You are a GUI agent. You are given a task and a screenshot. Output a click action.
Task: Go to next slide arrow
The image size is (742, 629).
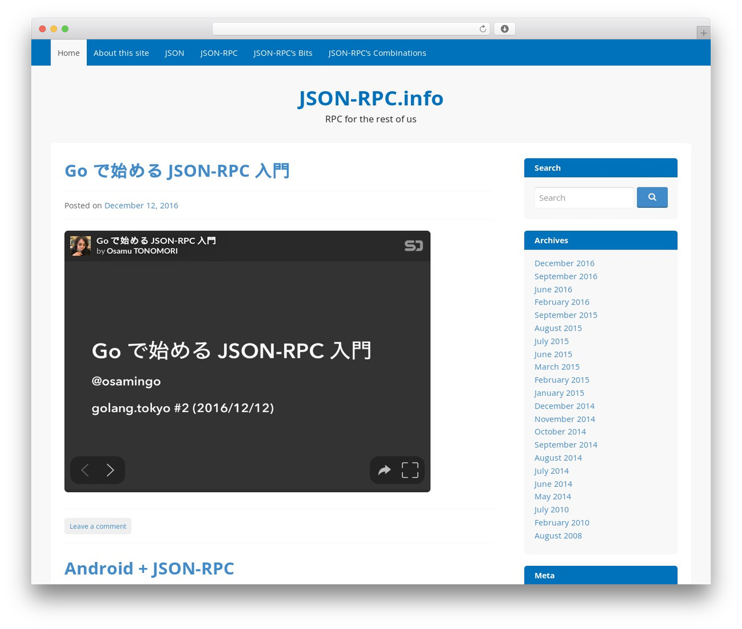point(110,470)
